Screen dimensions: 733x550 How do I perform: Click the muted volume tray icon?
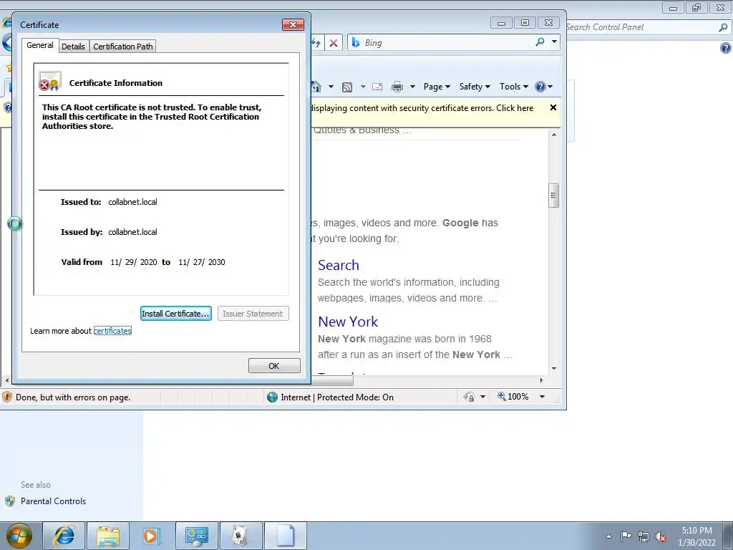point(661,537)
